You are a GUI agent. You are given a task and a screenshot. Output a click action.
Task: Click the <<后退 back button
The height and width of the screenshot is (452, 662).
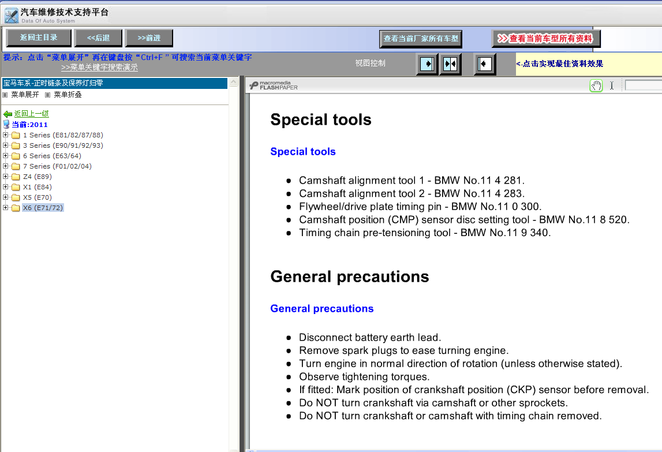pyautogui.click(x=98, y=38)
